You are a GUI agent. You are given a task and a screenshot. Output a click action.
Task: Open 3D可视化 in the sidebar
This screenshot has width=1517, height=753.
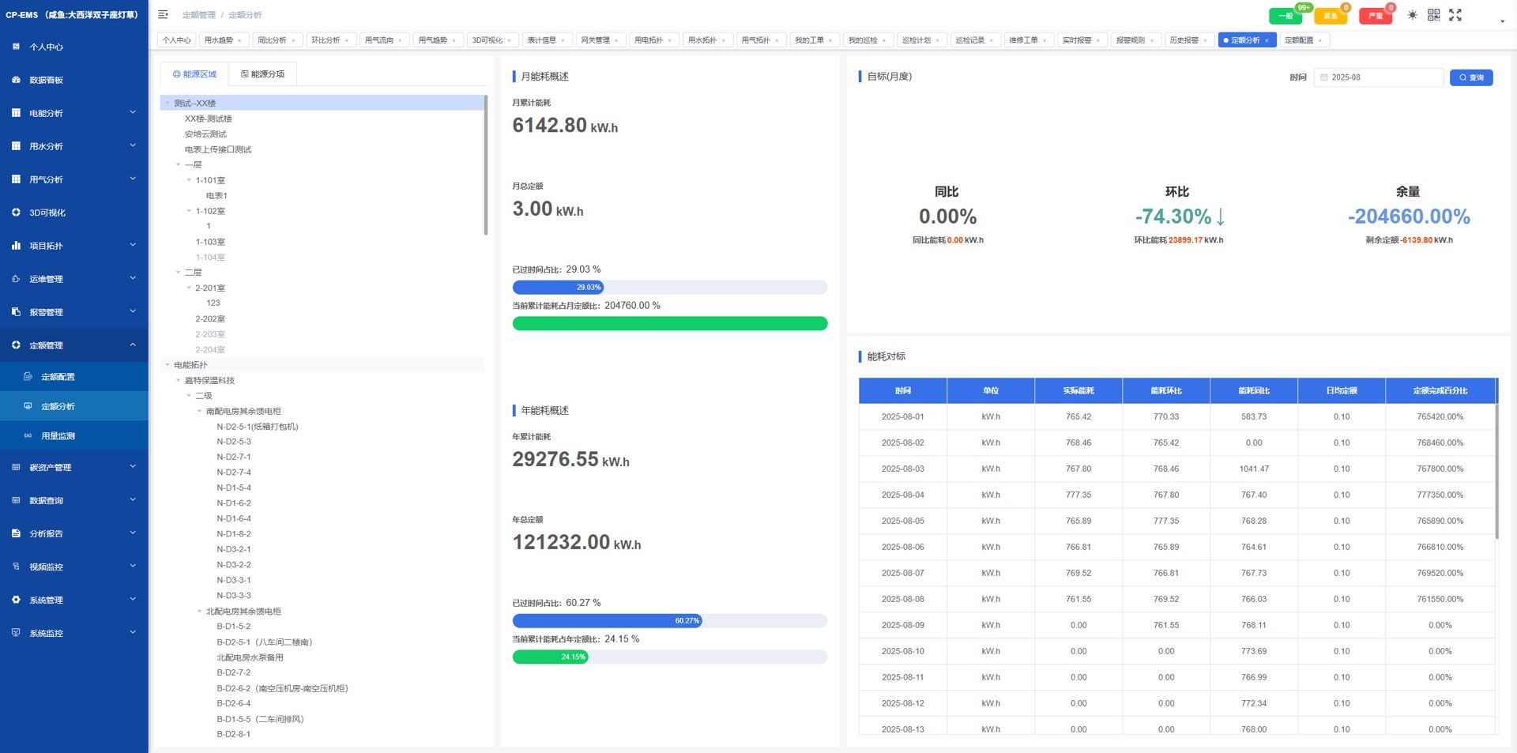point(47,213)
